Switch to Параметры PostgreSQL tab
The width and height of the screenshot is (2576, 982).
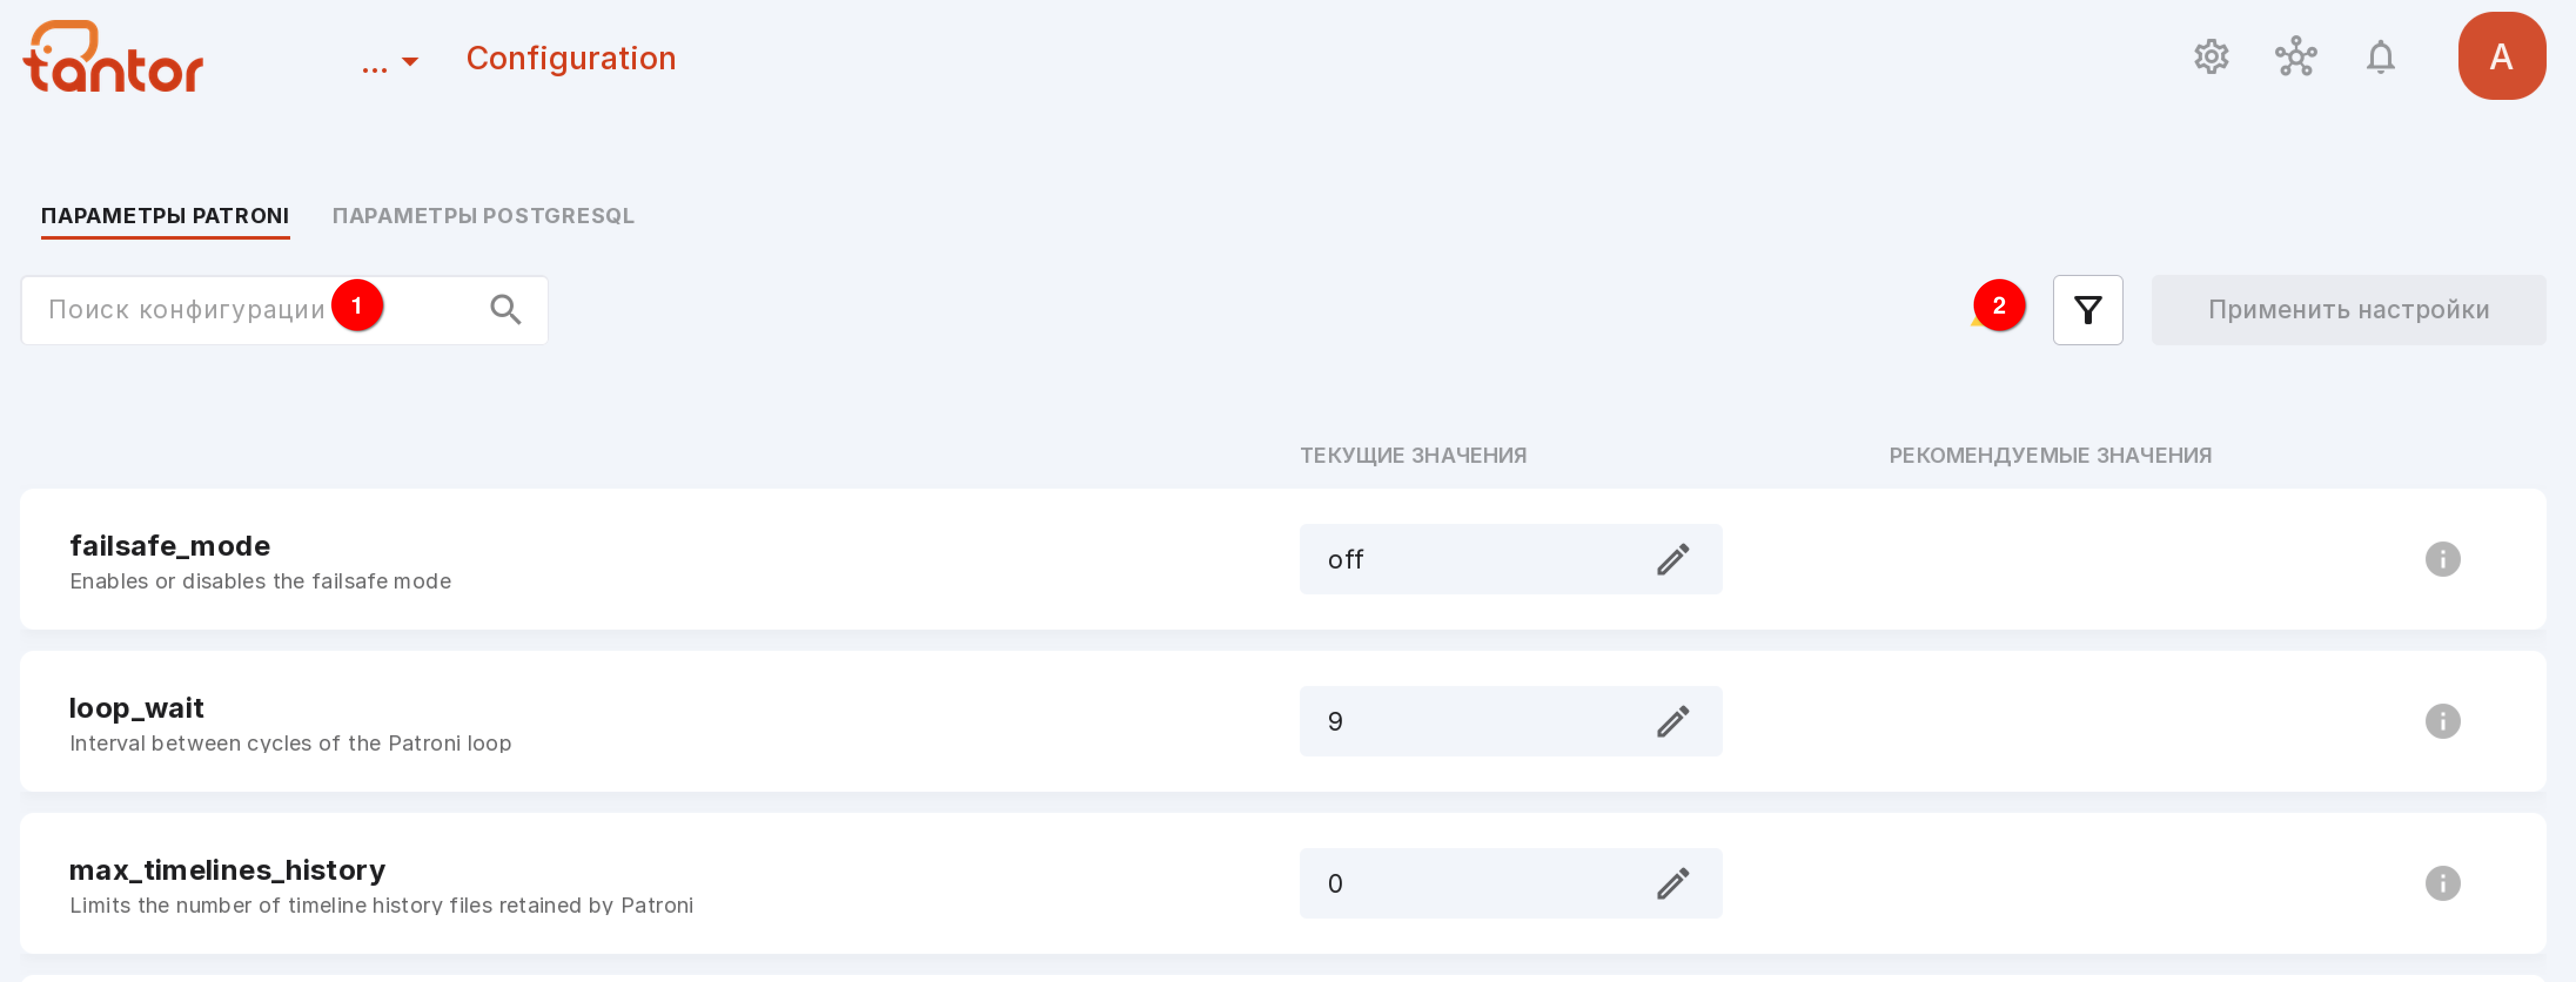click(x=483, y=216)
